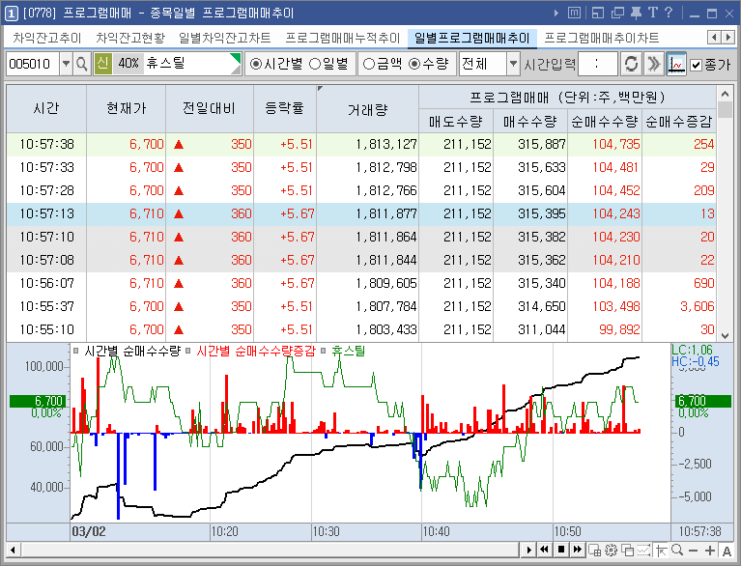Image resolution: width=741 pixels, height=566 pixels.
Task: Click the chart rewind button
Action: point(545,550)
